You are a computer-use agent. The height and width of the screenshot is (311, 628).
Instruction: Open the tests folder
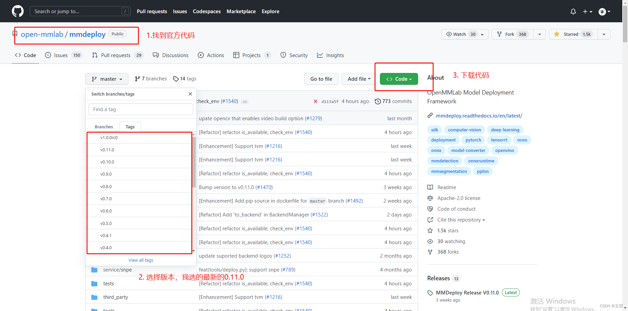tap(108, 283)
